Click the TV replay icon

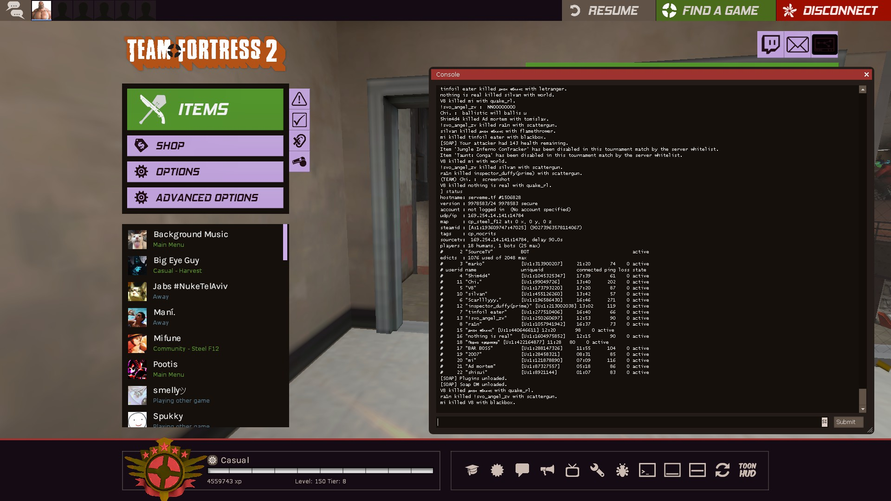click(572, 470)
